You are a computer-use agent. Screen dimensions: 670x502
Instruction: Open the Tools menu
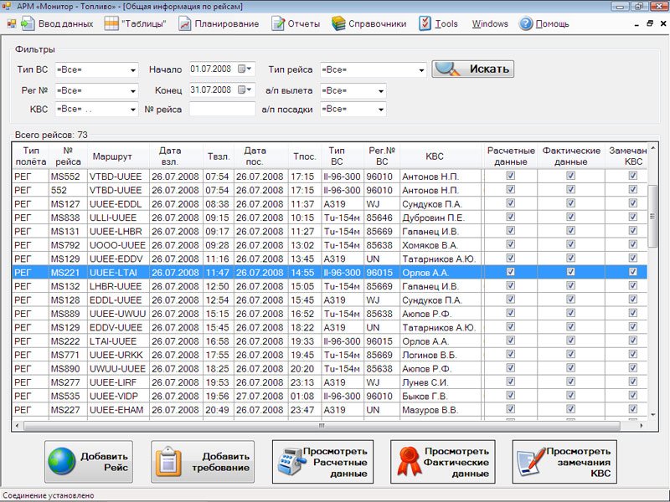(x=446, y=24)
